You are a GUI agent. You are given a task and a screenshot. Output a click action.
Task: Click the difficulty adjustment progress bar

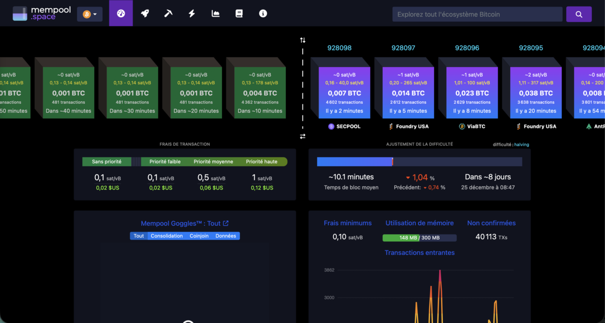coord(419,162)
